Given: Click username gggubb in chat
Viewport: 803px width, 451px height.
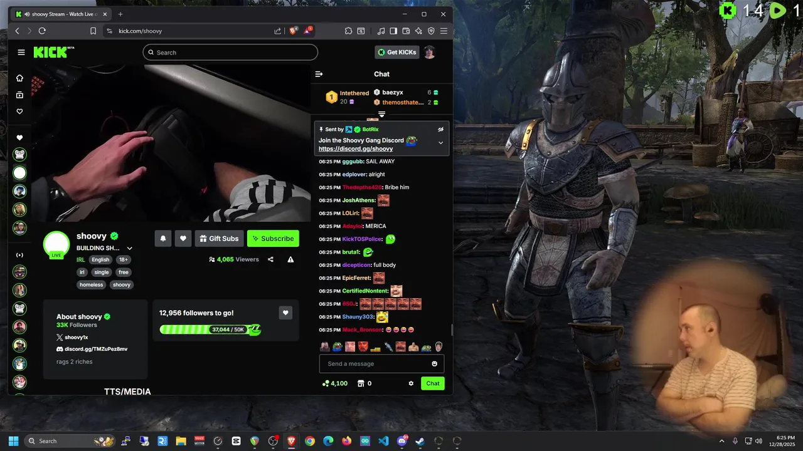Looking at the screenshot, I should tap(352, 162).
